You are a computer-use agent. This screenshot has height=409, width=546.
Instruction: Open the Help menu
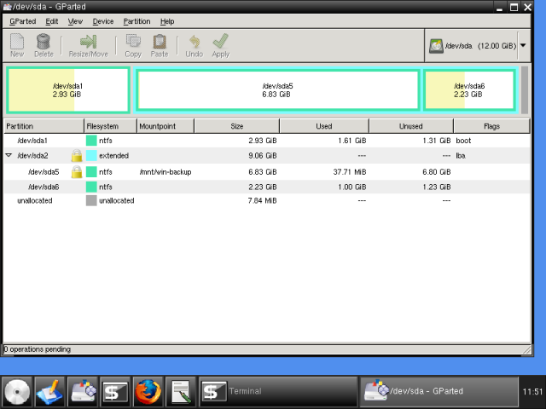click(167, 21)
